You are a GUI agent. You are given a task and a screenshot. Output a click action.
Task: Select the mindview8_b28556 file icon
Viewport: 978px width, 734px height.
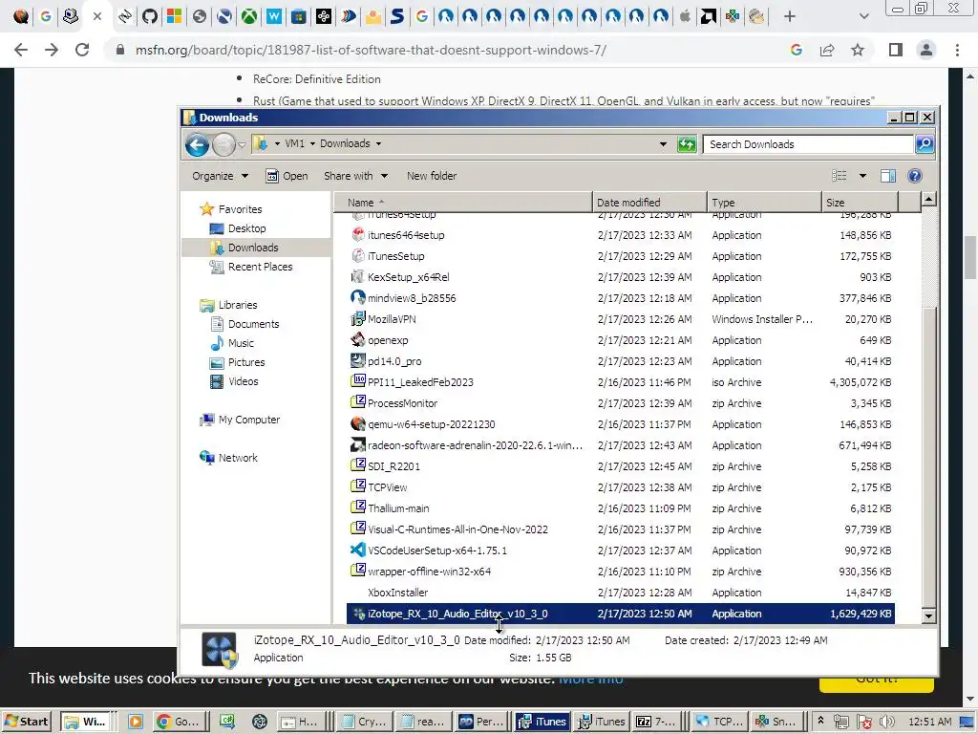tap(357, 298)
